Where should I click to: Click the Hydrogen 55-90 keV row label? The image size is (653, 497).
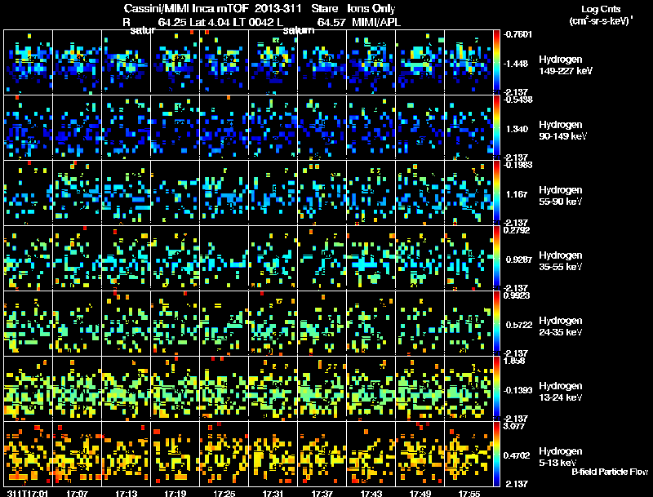pyautogui.click(x=560, y=196)
